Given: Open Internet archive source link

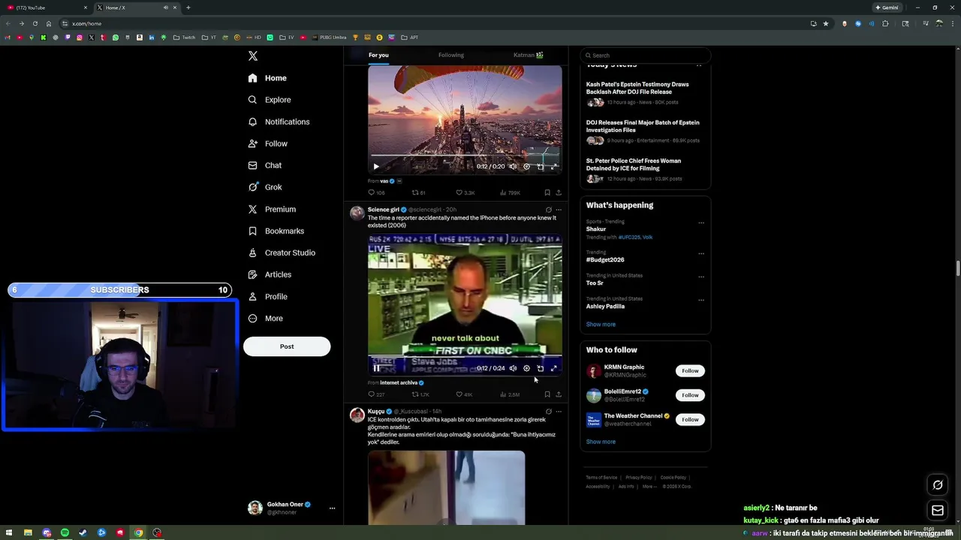Looking at the screenshot, I should (399, 382).
